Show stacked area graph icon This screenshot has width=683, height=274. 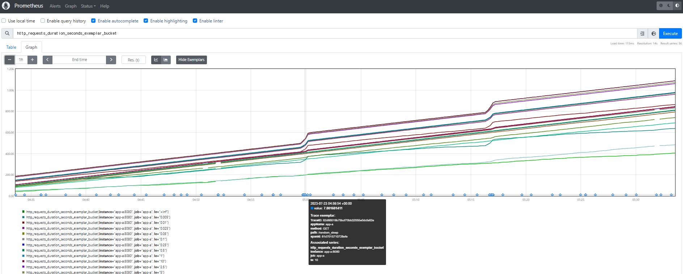coord(166,60)
